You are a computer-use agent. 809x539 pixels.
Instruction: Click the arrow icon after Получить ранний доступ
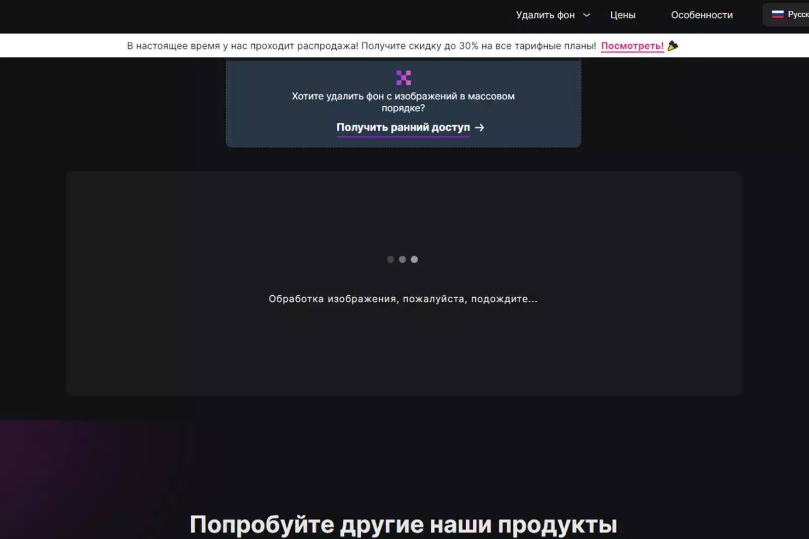point(479,128)
